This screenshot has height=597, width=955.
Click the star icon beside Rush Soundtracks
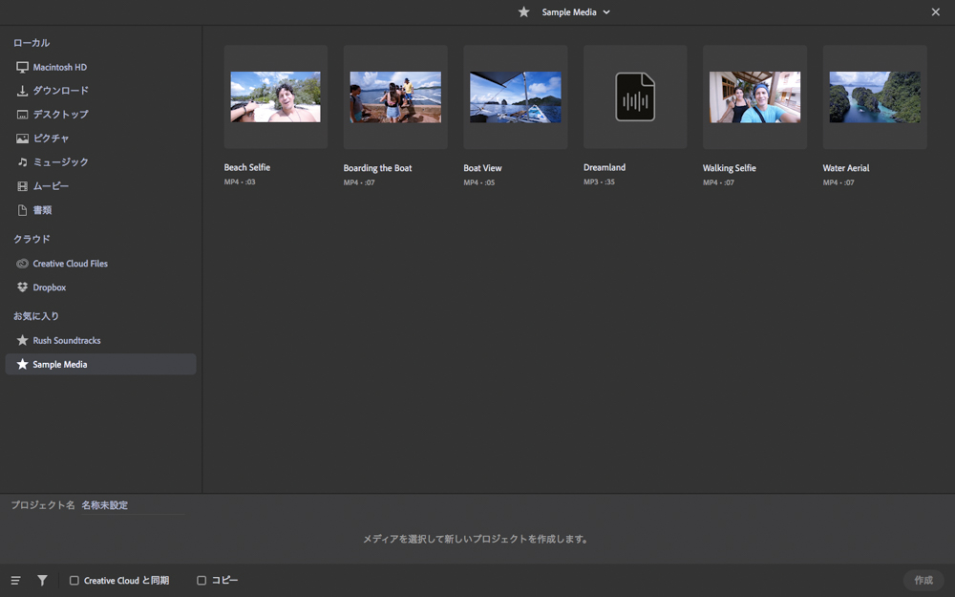[x=23, y=340]
